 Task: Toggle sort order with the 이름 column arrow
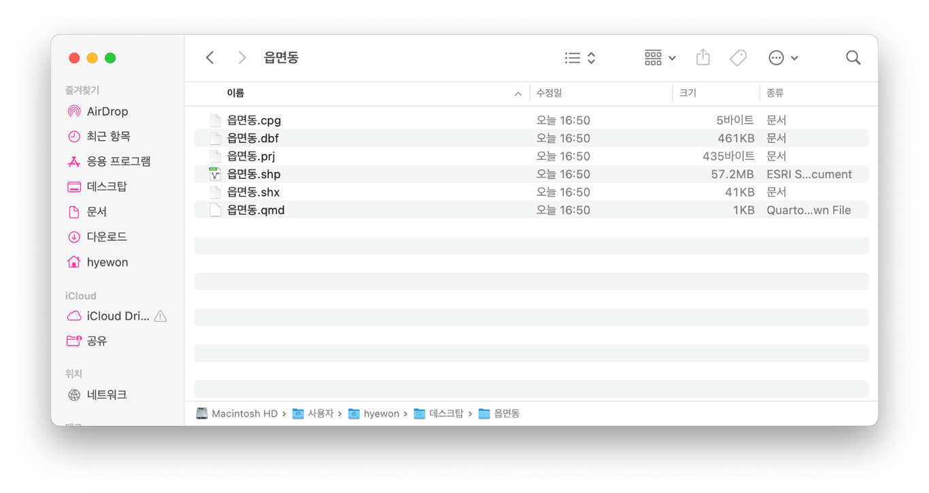pyautogui.click(x=518, y=94)
